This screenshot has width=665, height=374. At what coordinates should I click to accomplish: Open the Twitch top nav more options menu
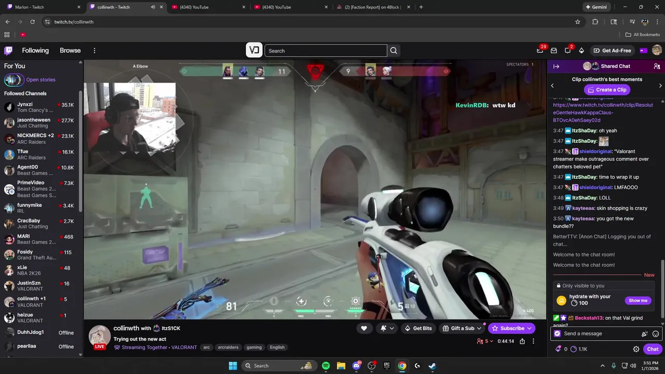click(95, 50)
